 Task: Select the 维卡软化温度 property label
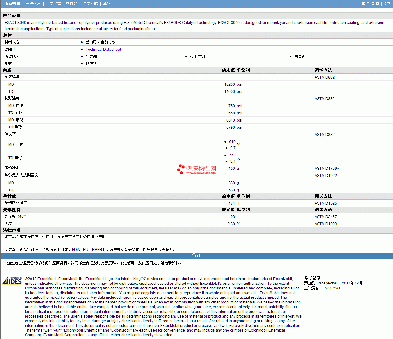pyautogui.click(x=16, y=203)
